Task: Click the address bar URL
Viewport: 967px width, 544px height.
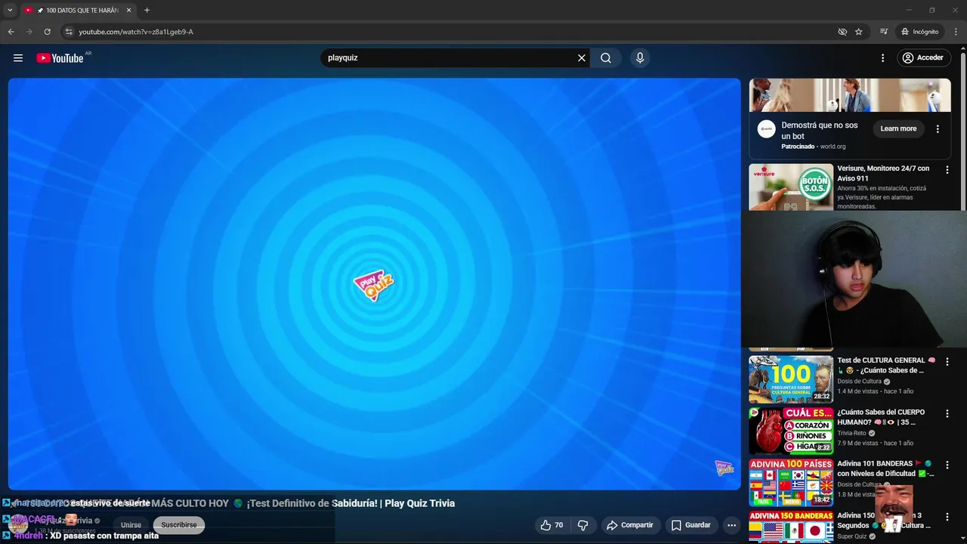Action: [136, 32]
